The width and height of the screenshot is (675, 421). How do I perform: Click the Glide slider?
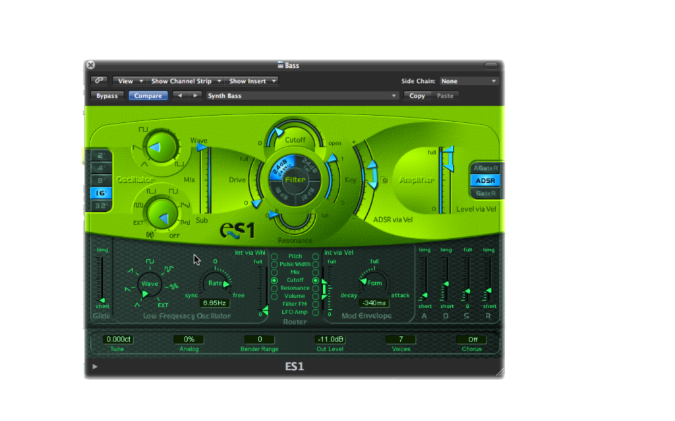coord(102,278)
